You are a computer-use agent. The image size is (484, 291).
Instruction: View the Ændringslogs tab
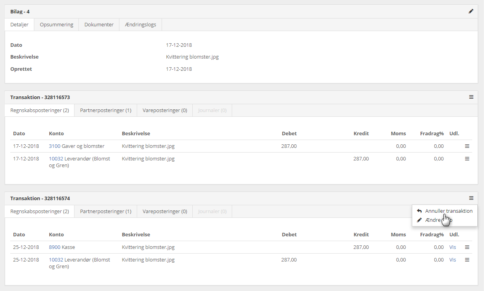pos(140,24)
